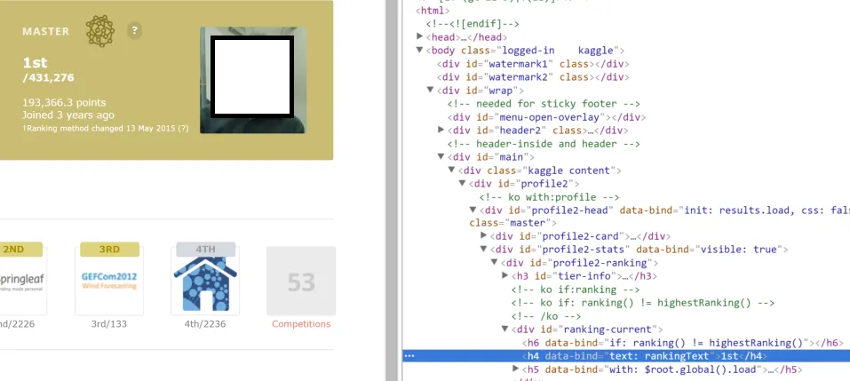Select the div id watermark1 line
Viewport: 850px width, 381px height.
533,64
